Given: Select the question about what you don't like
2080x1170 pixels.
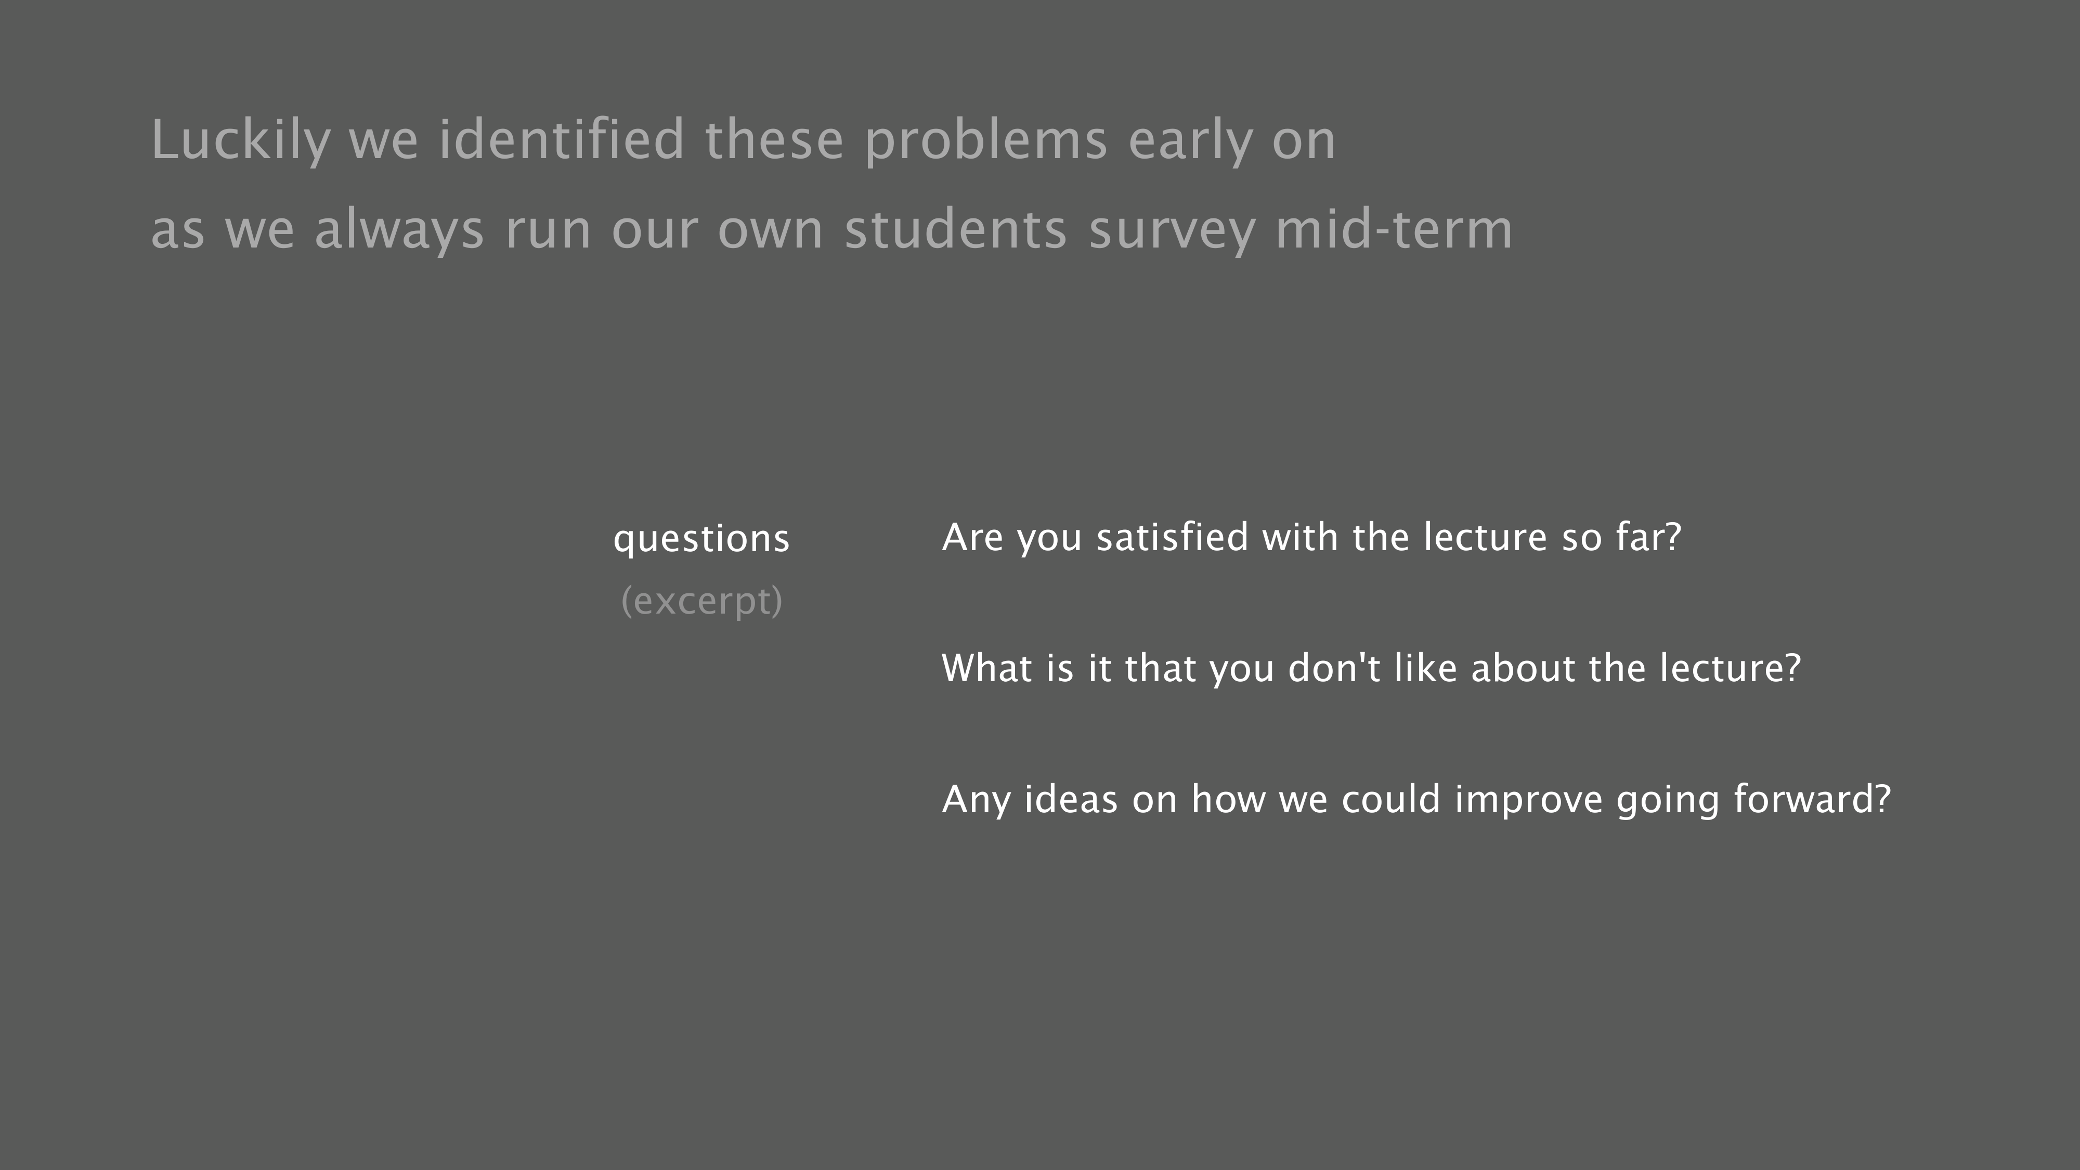Looking at the screenshot, I should tap(1371, 669).
